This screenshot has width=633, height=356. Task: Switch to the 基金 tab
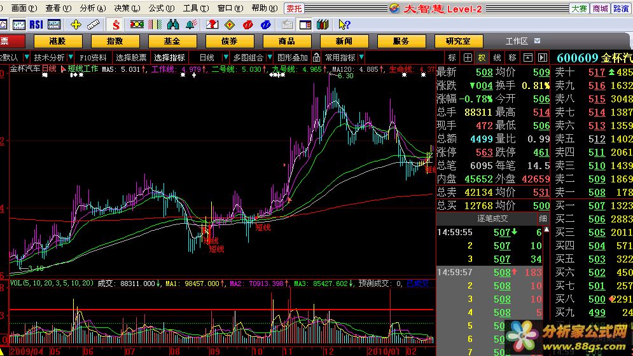(172, 41)
